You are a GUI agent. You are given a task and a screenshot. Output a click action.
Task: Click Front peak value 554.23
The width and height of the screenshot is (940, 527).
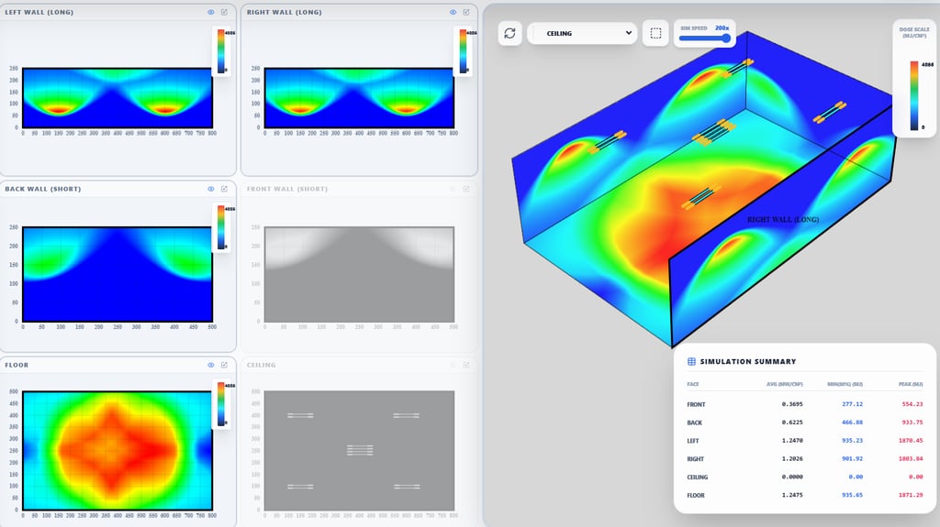pyautogui.click(x=912, y=404)
